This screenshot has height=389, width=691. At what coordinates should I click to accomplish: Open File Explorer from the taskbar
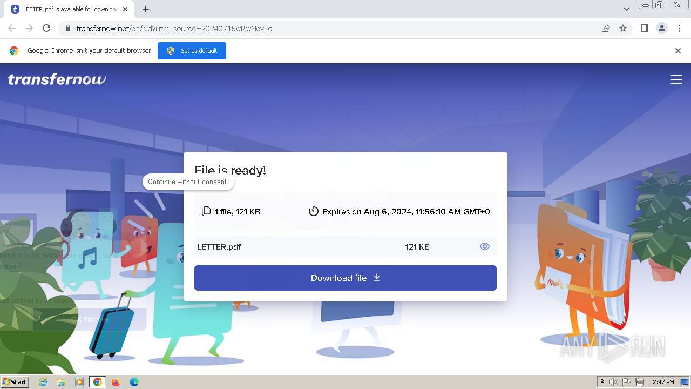(x=61, y=382)
